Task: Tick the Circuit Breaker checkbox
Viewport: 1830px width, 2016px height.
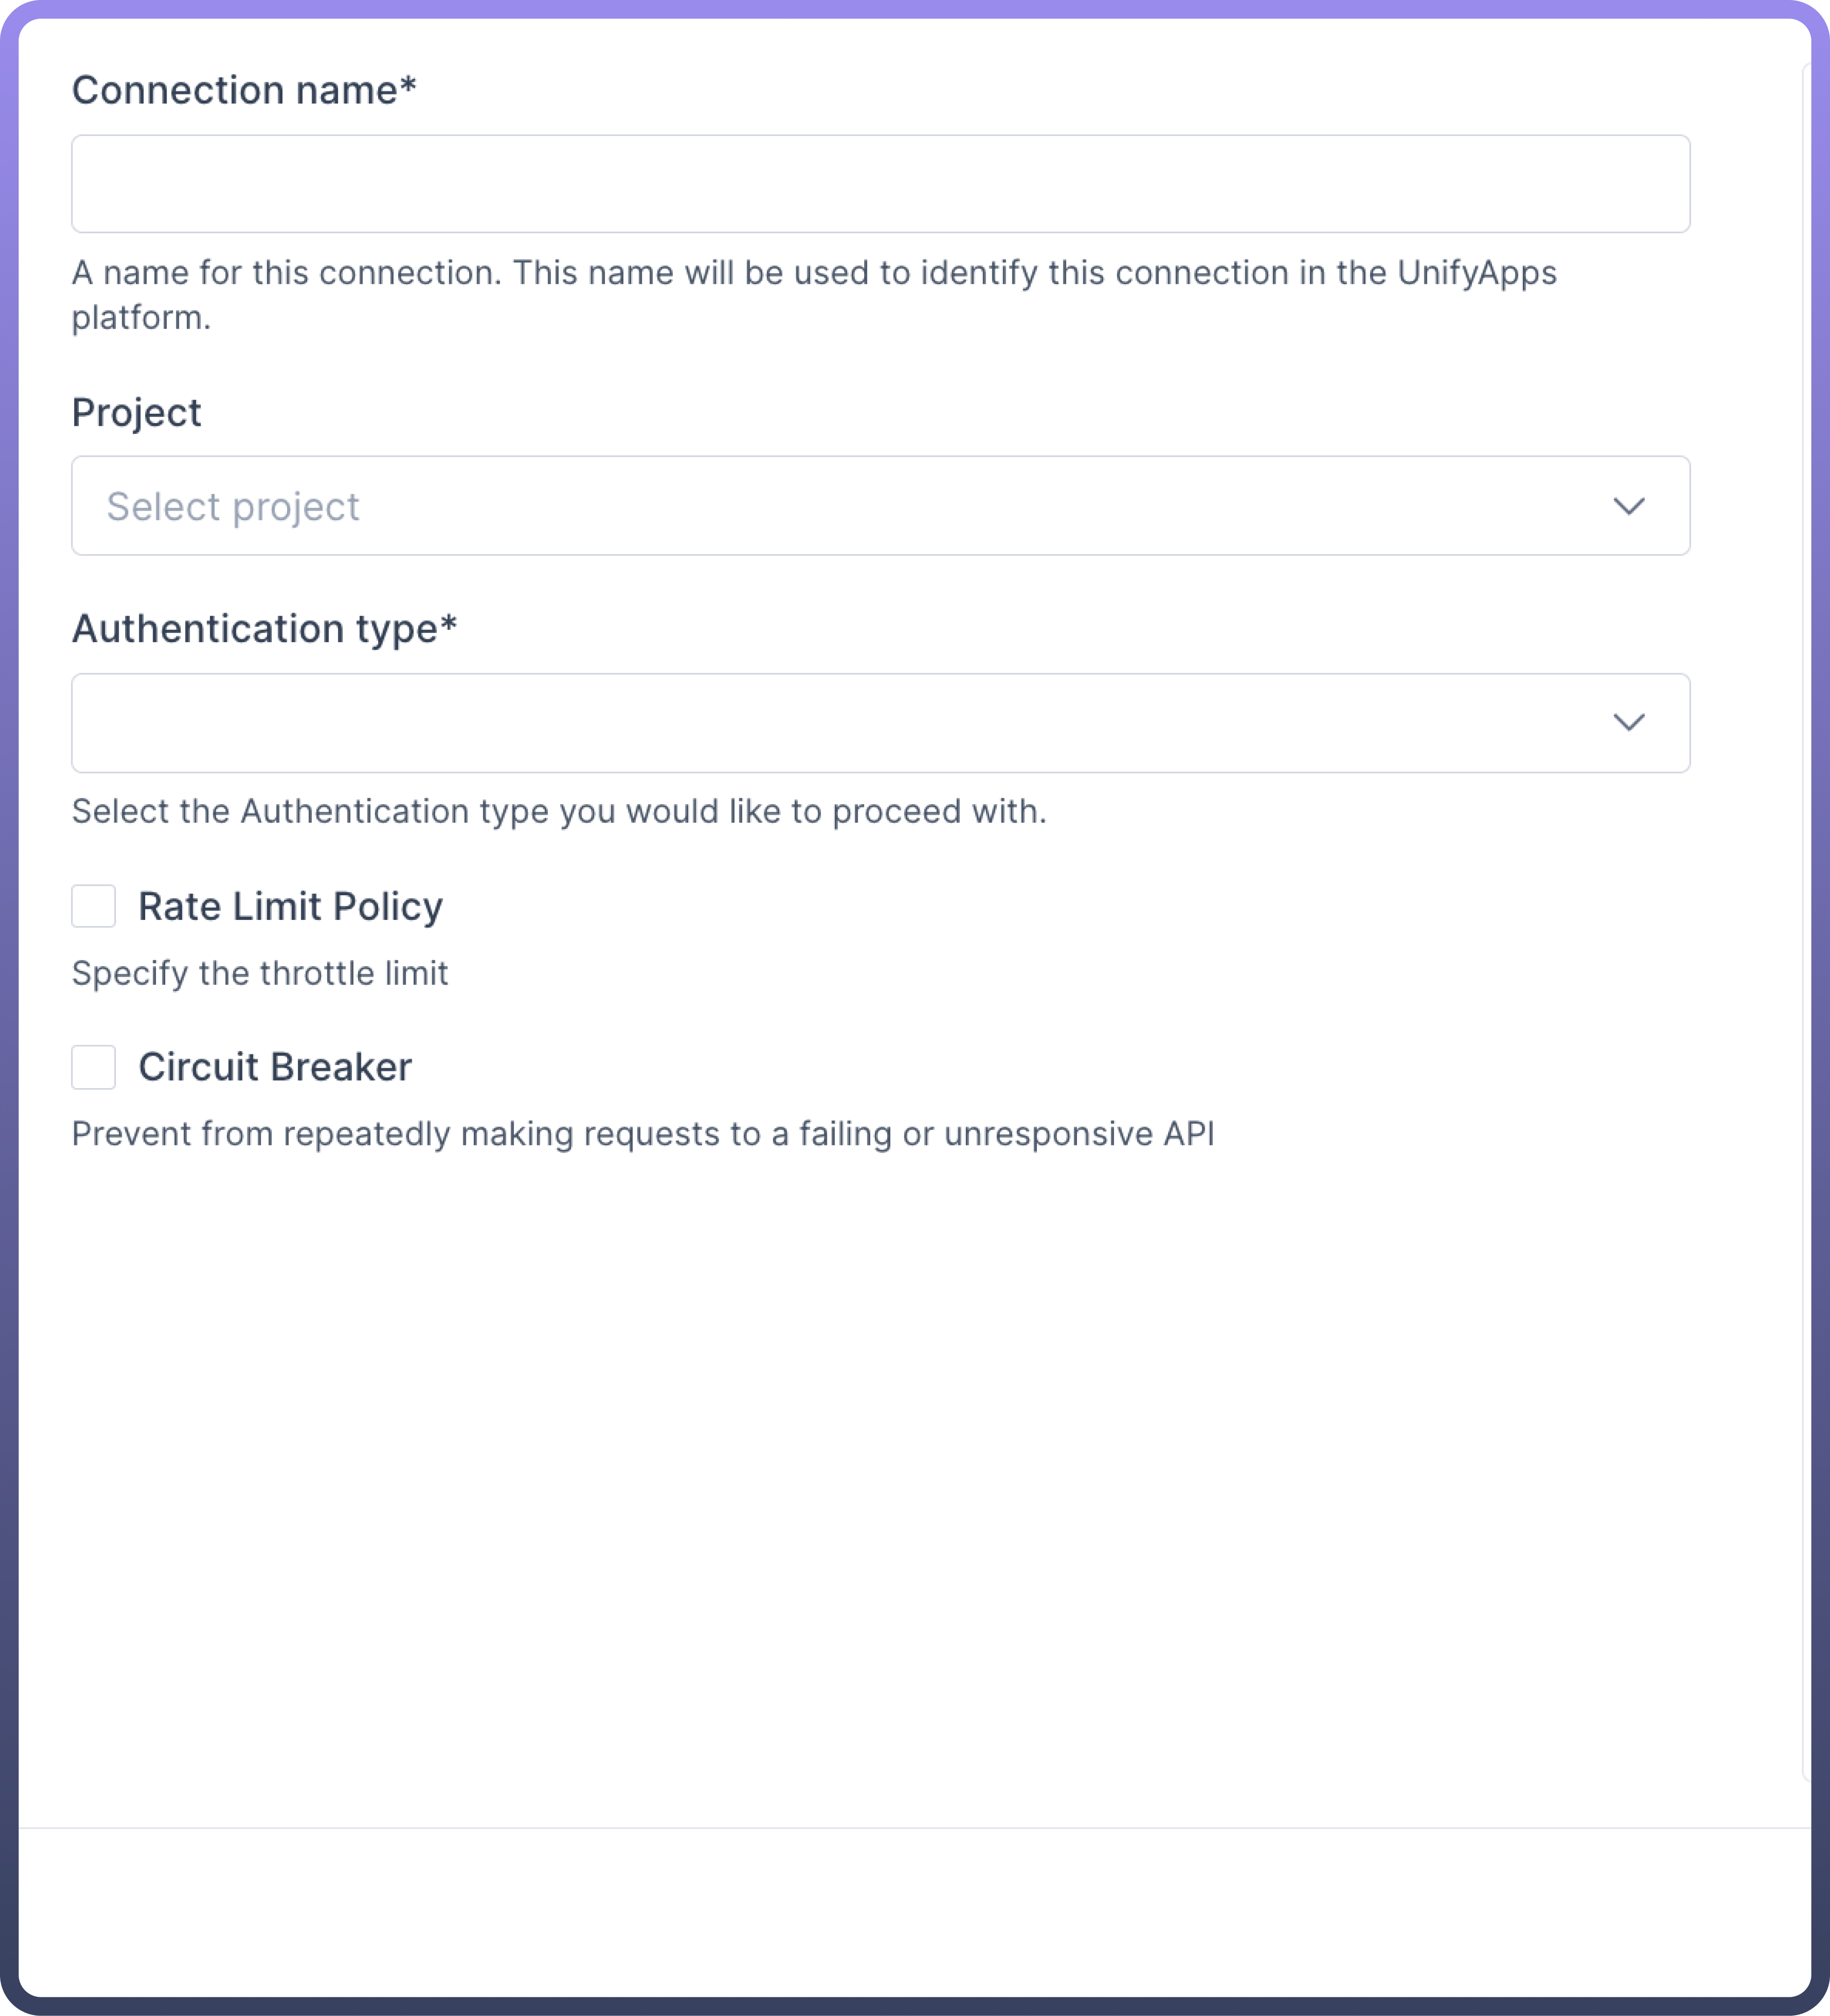Action: click(94, 1067)
